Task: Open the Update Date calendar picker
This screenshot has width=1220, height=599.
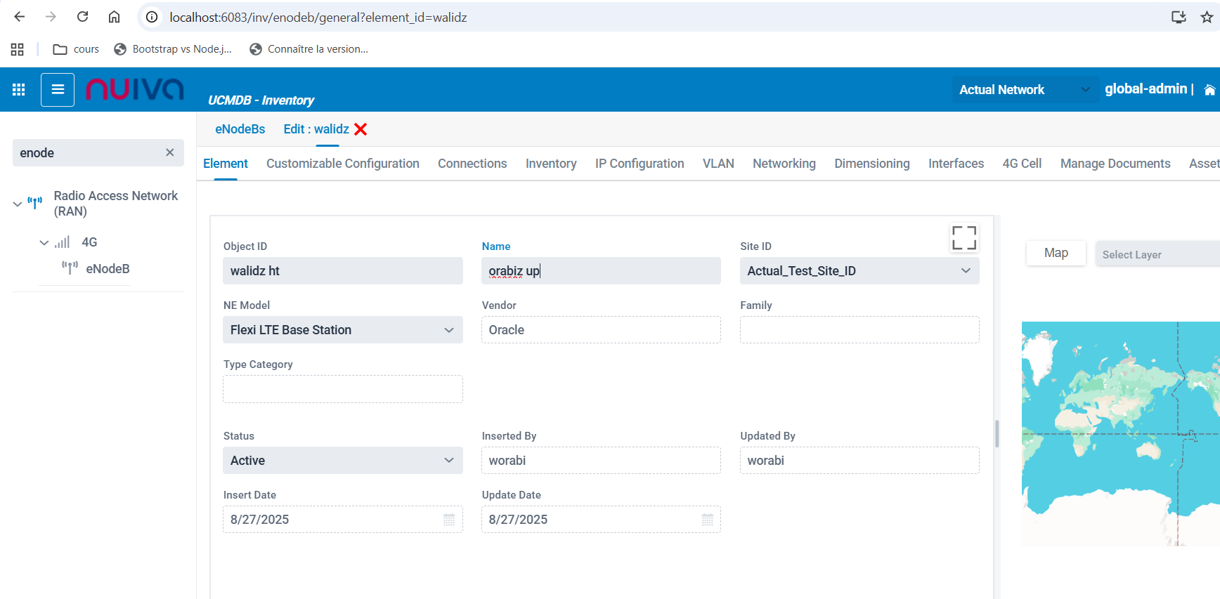Action: pyautogui.click(x=707, y=520)
